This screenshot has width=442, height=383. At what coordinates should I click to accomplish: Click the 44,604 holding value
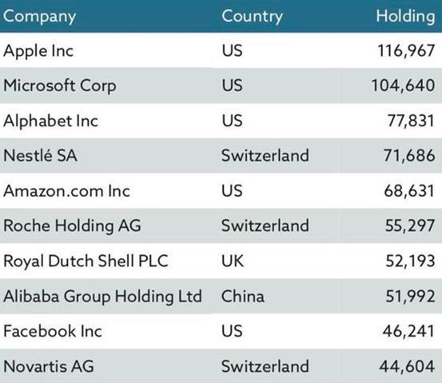407,366
